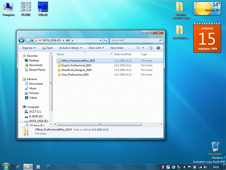
Task: Toggle the preview pane button
Action: tap(150, 48)
